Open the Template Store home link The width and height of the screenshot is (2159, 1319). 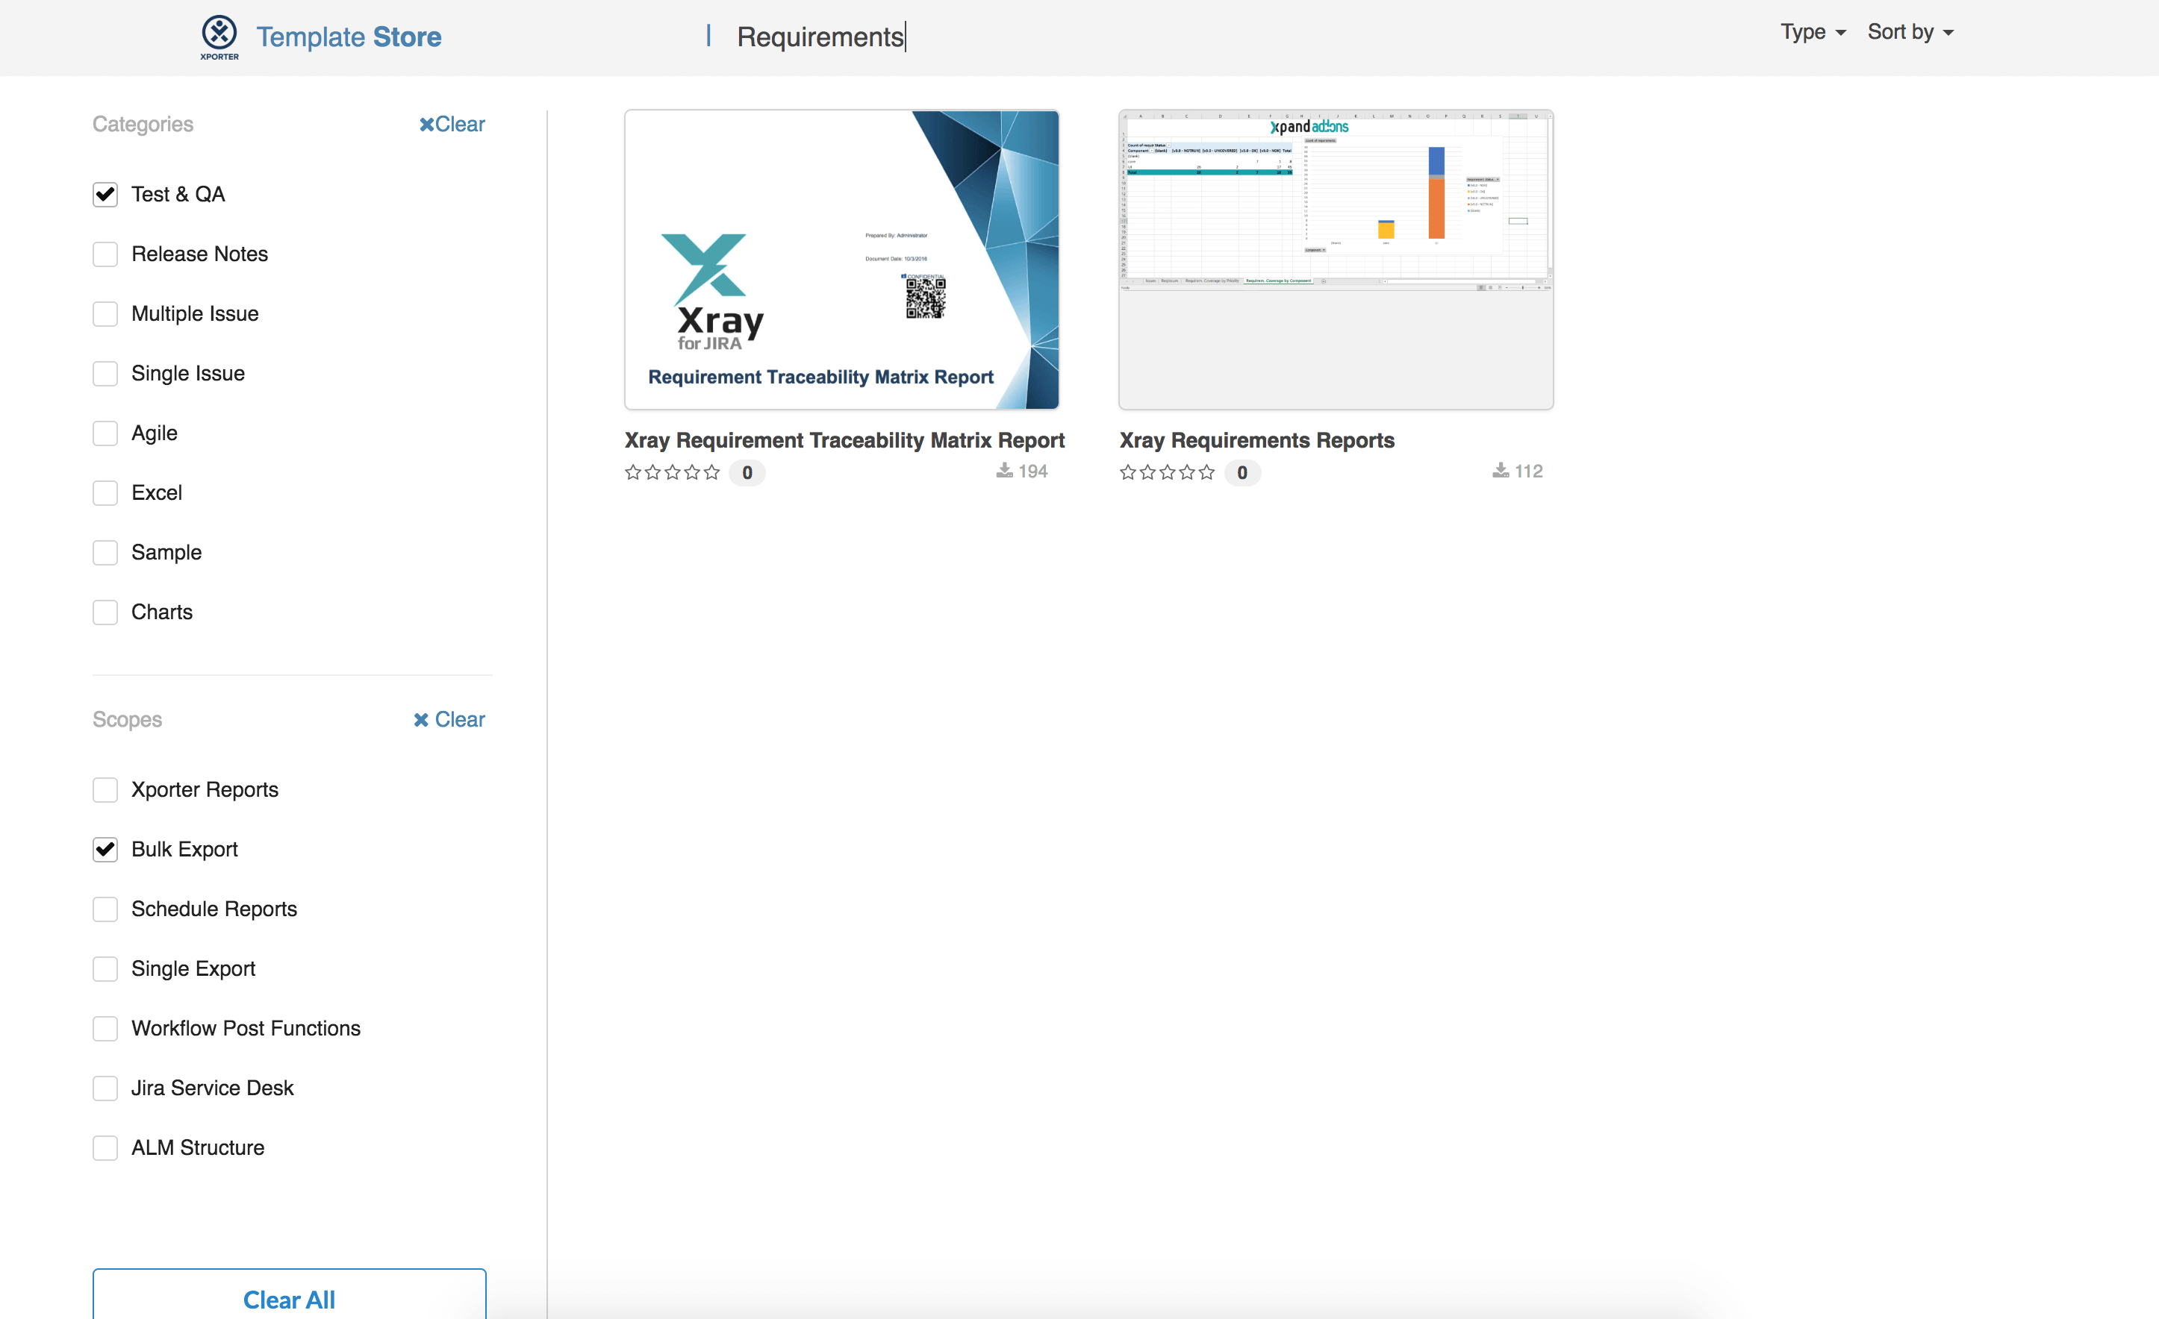(349, 37)
